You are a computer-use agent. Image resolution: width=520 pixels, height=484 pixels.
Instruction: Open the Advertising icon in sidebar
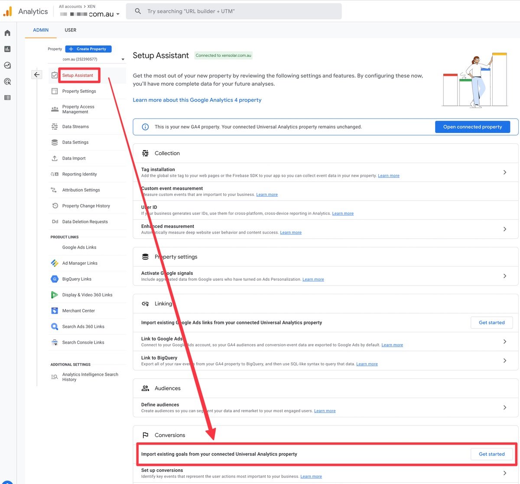[7, 81]
